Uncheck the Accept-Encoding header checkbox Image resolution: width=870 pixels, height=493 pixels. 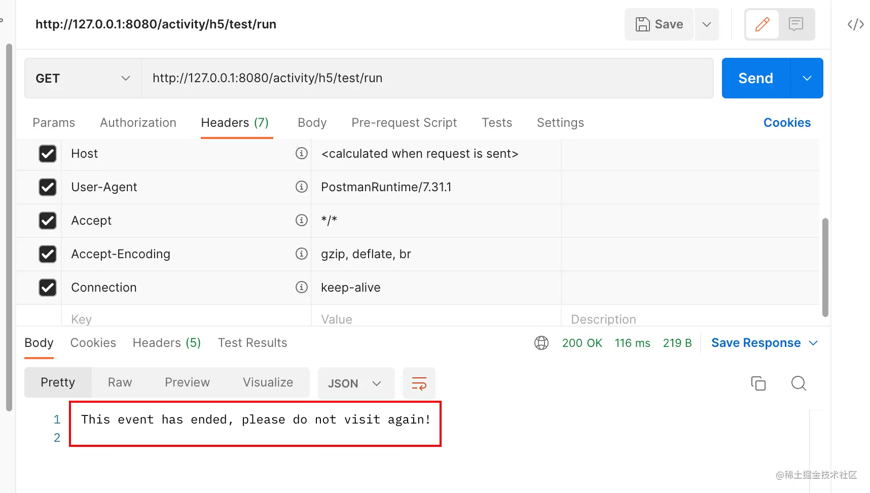[x=48, y=254]
